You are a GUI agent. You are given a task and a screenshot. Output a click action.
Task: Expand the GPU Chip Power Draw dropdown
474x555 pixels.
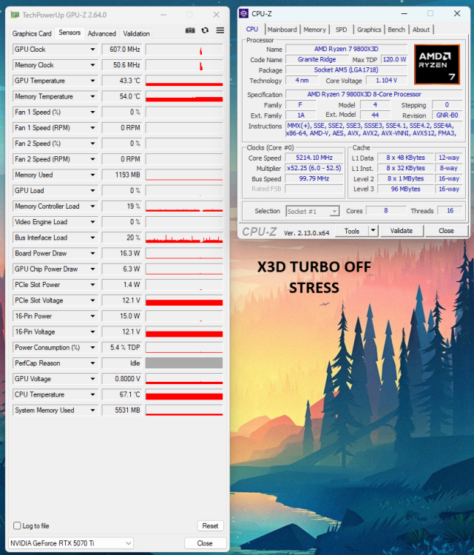[x=92, y=269]
